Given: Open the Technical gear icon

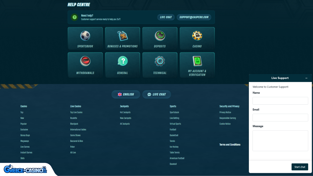Looking at the screenshot, I should tap(160, 61).
